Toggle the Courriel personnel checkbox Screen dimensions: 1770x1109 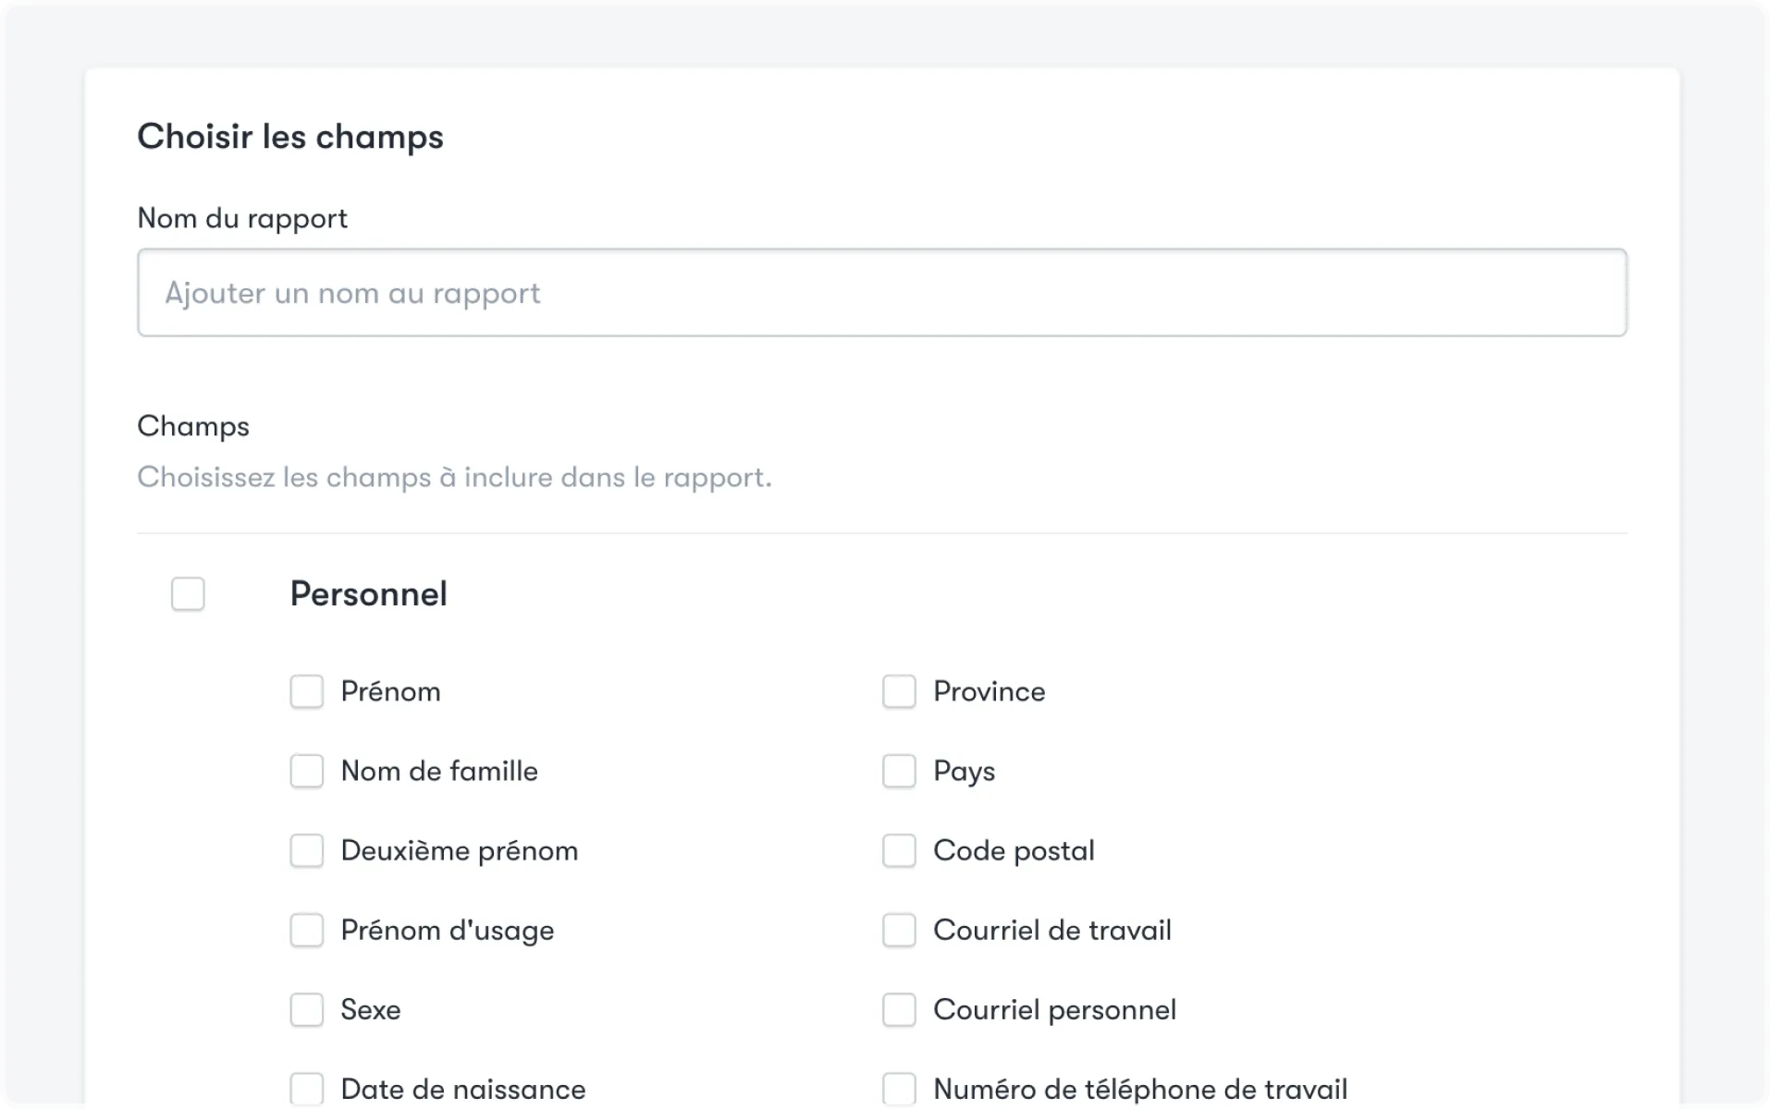[899, 1009]
